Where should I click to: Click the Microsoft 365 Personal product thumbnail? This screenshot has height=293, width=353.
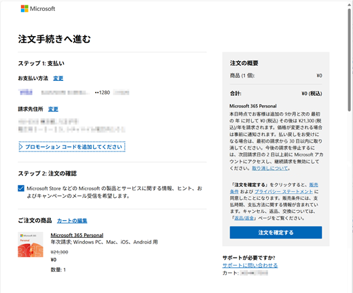[x=31, y=245]
